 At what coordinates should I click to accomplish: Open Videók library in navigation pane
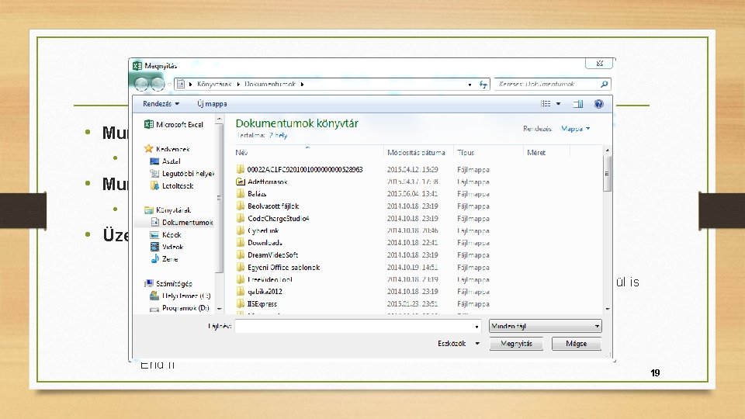click(x=166, y=247)
